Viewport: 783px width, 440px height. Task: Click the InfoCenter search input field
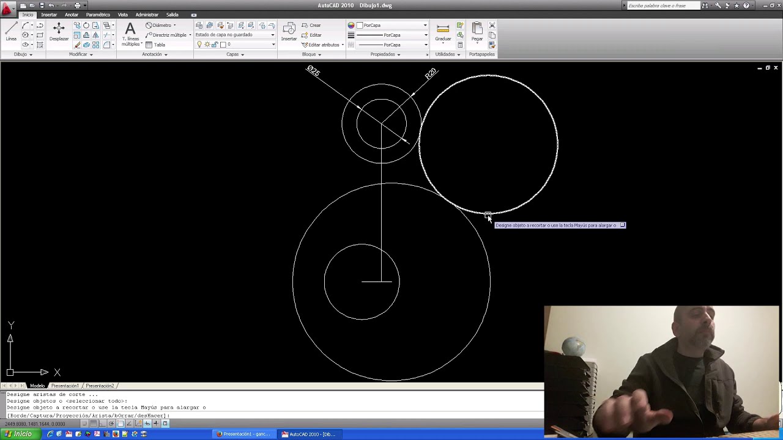pyautogui.click(x=664, y=5)
